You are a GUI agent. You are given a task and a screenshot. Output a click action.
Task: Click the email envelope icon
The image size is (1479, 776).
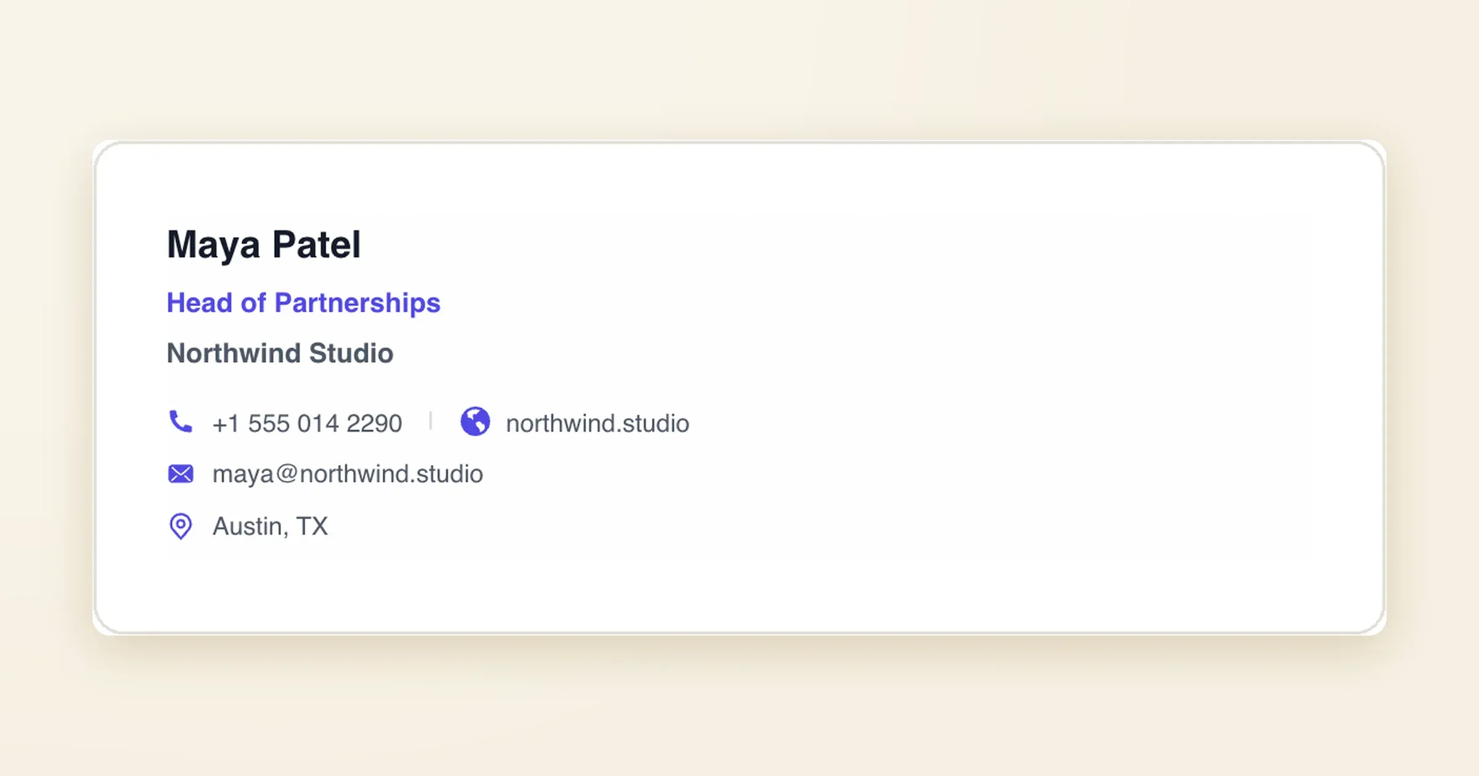click(x=181, y=474)
